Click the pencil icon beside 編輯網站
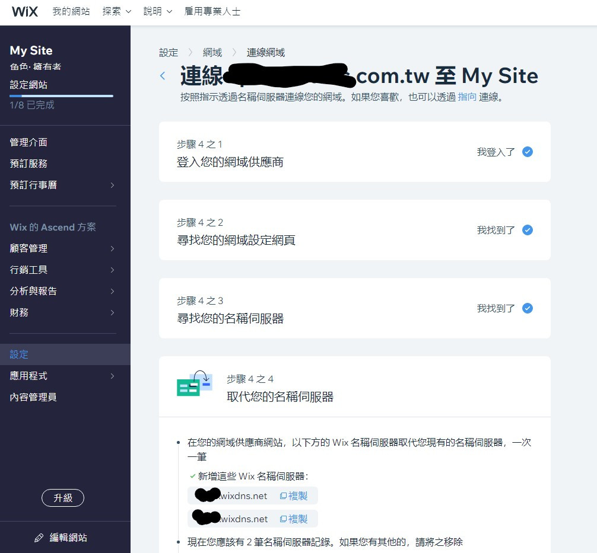This screenshot has height=553, width=597. point(39,538)
